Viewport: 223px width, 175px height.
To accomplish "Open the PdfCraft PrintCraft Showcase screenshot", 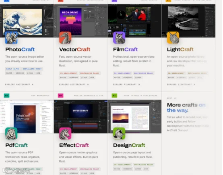I will (27, 116).
